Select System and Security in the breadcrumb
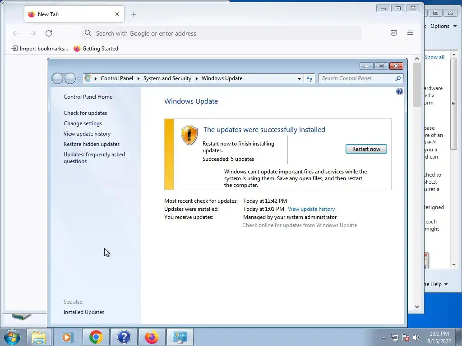This screenshot has width=462, height=346. click(167, 78)
